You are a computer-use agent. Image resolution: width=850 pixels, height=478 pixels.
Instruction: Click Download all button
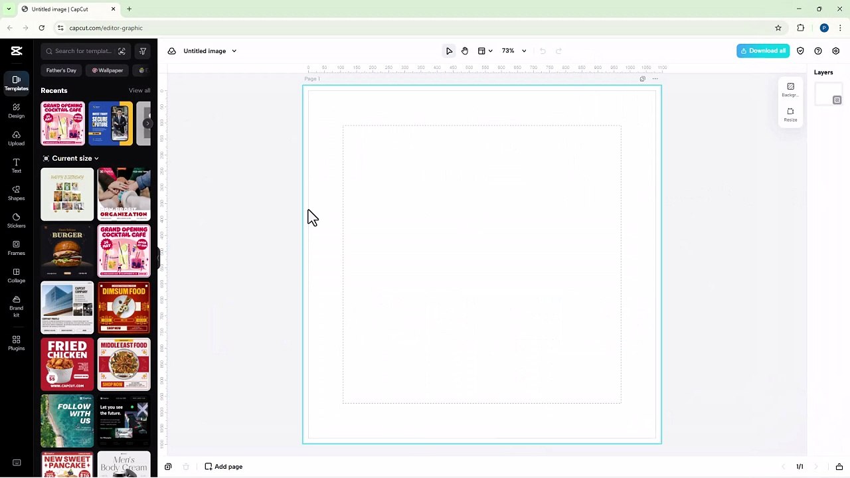pyautogui.click(x=763, y=51)
